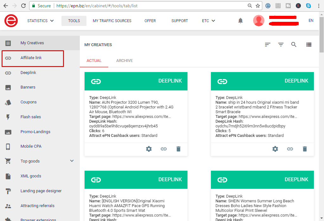
Task: Open settings gear on AUN Projector card
Action: pyautogui.click(x=149, y=149)
